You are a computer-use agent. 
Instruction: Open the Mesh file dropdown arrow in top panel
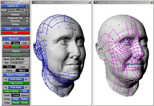[27, 10]
